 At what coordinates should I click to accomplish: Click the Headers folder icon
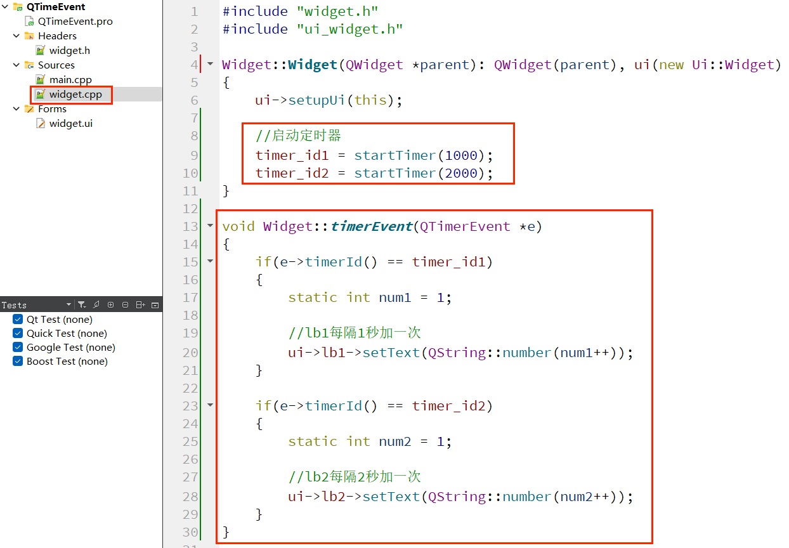(29, 36)
